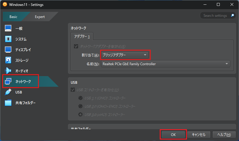Viewport: 239px width, 141px height.
Task: Open the システム settings category label
Action: click(x=21, y=39)
